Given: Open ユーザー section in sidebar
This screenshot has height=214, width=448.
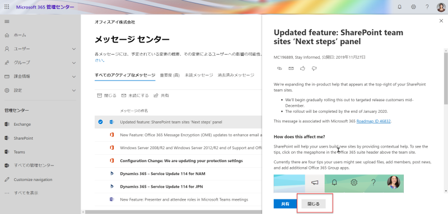Looking at the screenshot, I should point(21,49).
